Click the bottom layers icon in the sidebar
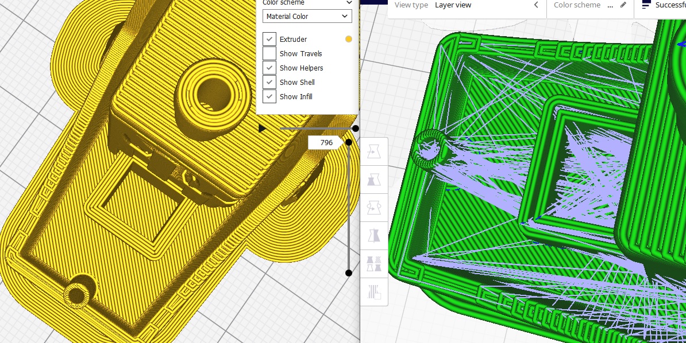This screenshot has height=343, width=686. pyautogui.click(x=374, y=292)
